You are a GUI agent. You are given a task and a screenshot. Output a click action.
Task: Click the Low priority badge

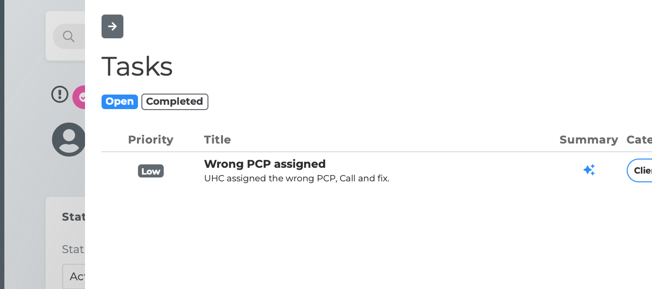coord(151,171)
